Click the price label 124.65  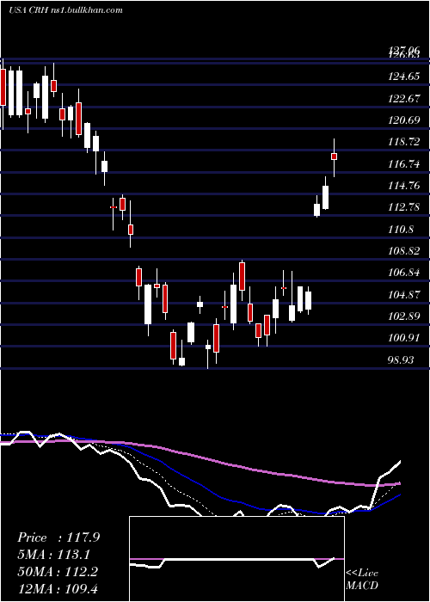point(404,77)
